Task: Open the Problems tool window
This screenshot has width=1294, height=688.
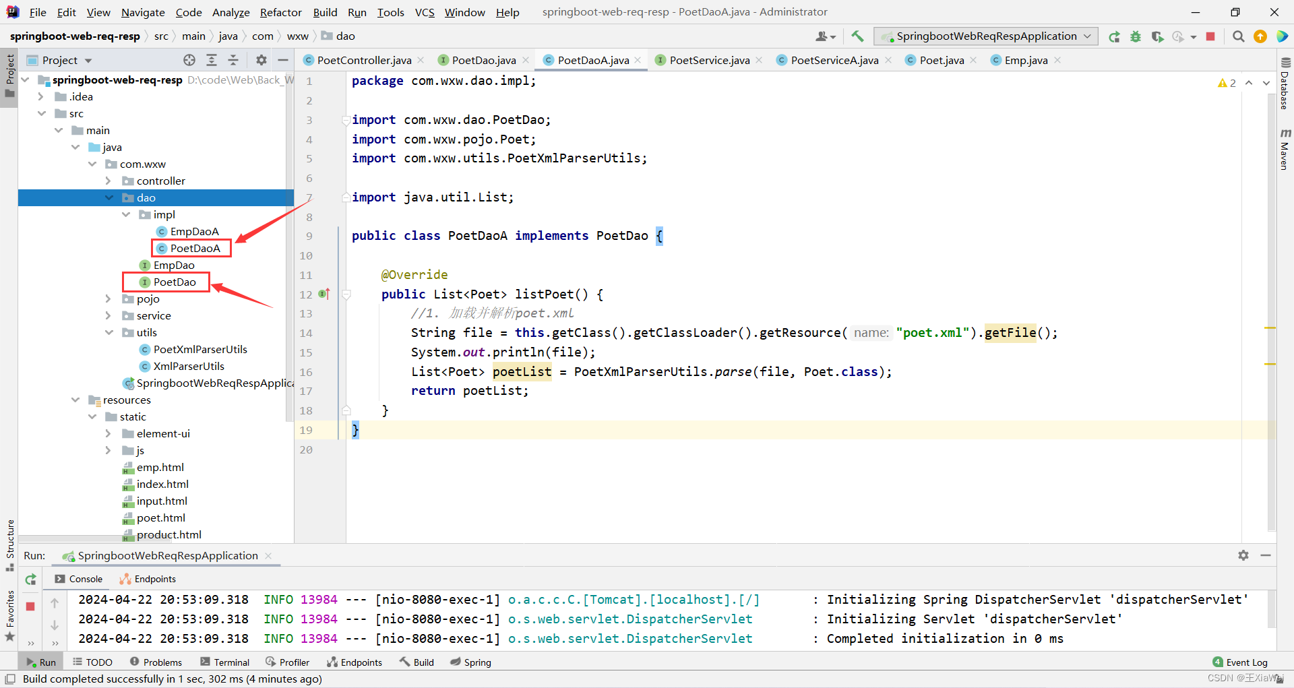Action: pos(156,662)
